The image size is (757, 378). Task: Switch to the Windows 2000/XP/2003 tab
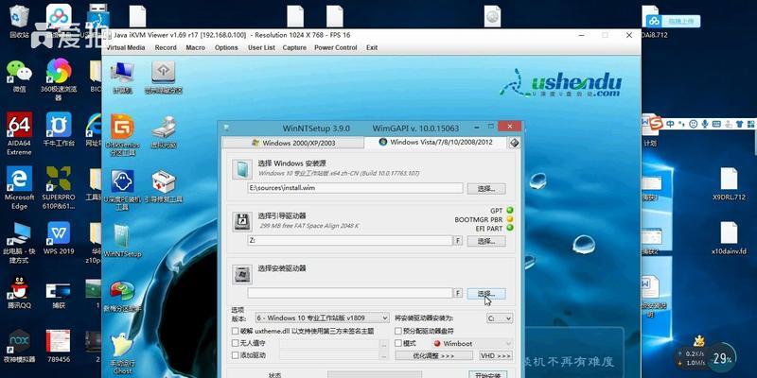[x=292, y=143]
